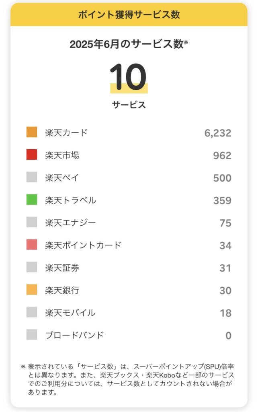
Task: Click the red swatch beside 楽天市場
Action: pyautogui.click(x=32, y=155)
